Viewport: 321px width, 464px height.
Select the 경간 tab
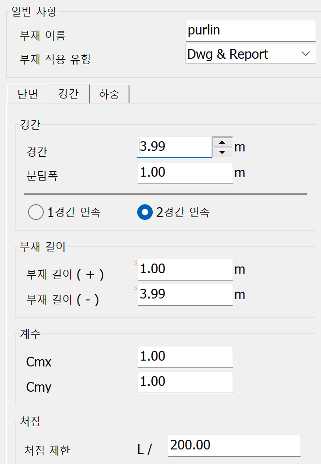pos(68,94)
